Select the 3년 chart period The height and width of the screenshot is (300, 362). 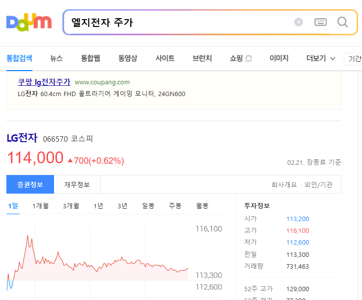(122, 206)
